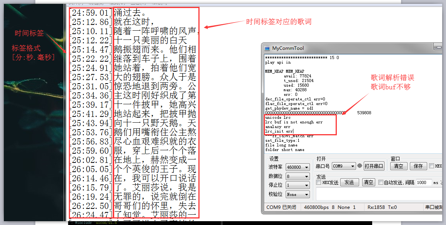
Task: Select the timestamp [25:31.05]
Action: point(91,86)
